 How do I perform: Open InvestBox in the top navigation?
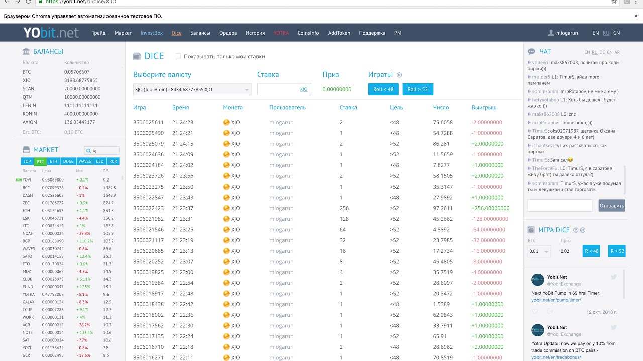152,33
